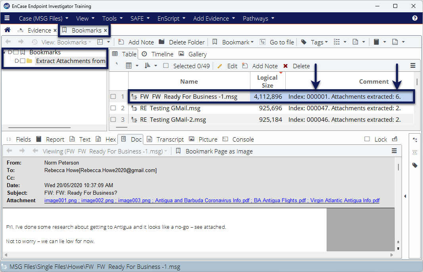Viewport: 423px width, 272px height.
Task: Check the Extract Attachments folder checkbox
Action: [x=23, y=61]
